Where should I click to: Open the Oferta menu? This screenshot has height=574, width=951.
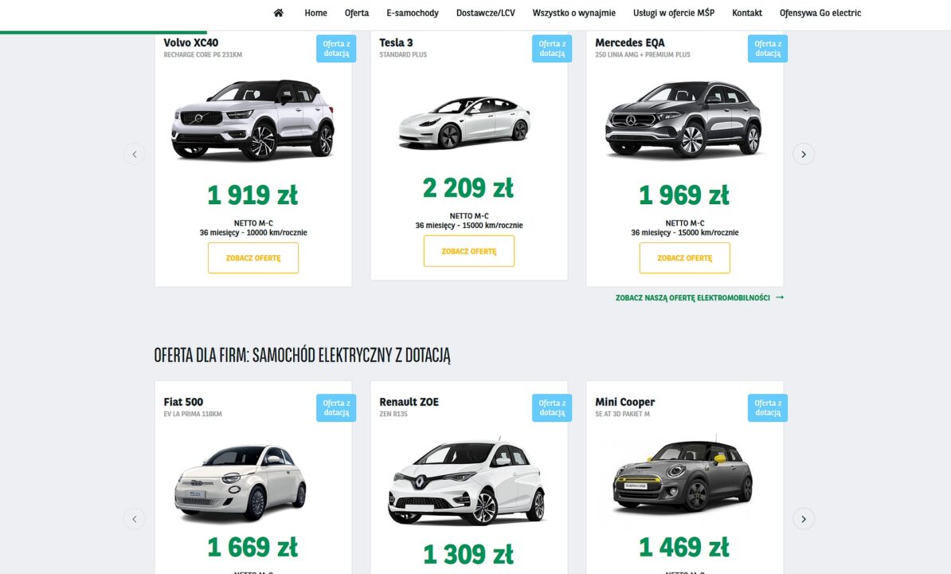tap(357, 13)
